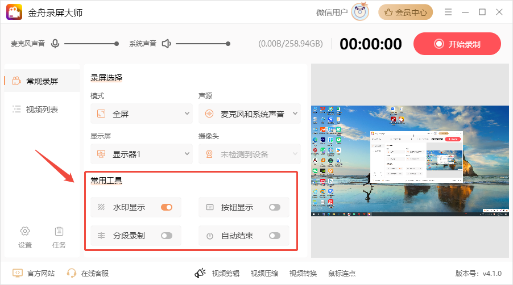
Task: Open the 视频转换 tool link
Action: 303,273
